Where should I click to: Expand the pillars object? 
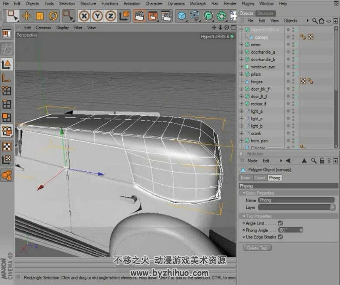coord(241,74)
